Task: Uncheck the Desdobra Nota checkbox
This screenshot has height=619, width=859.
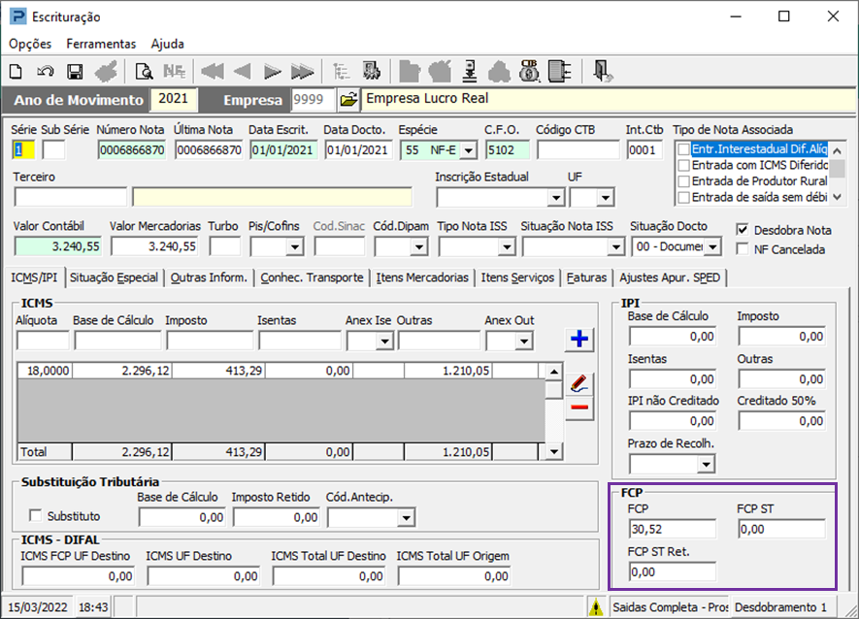Action: click(x=743, y=231)
